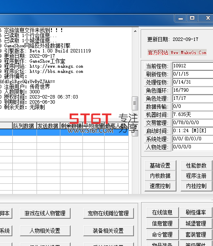
Task: Open 人物相关设置
Action: point(45,231)
